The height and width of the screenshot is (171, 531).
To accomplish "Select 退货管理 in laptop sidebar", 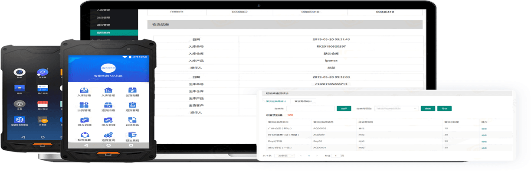I will [103, 25].
